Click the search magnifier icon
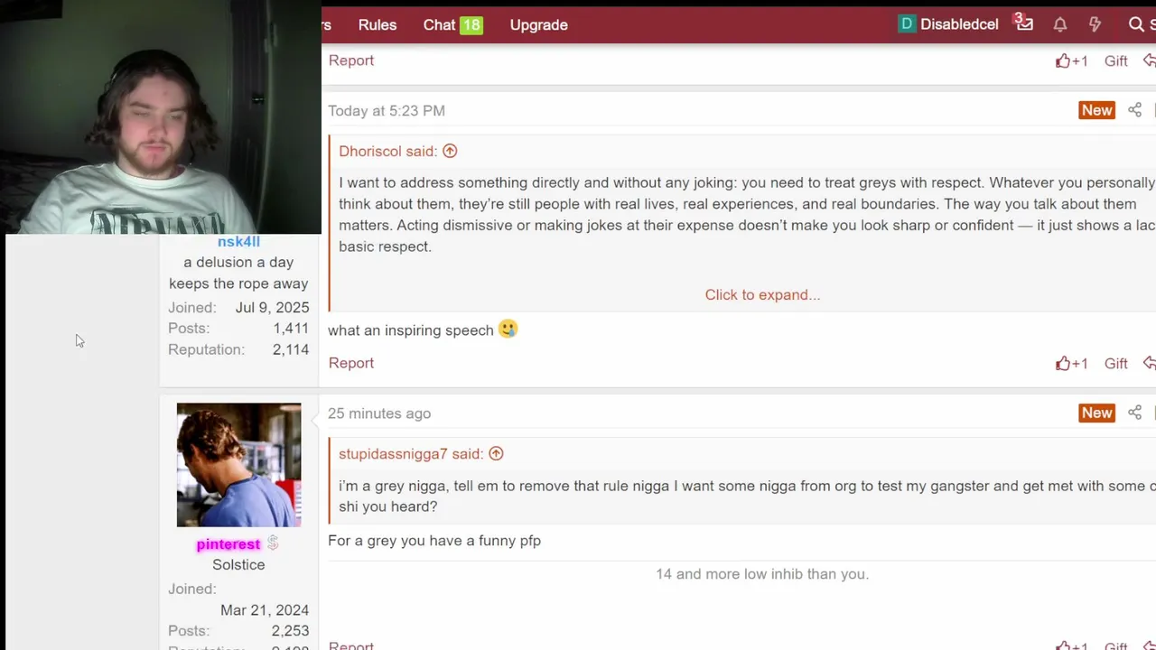This screenshot has height=650, width=1156. [x=1136, y=24]
